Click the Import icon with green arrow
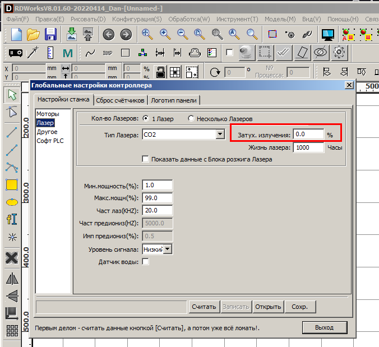 coord(72,34)
